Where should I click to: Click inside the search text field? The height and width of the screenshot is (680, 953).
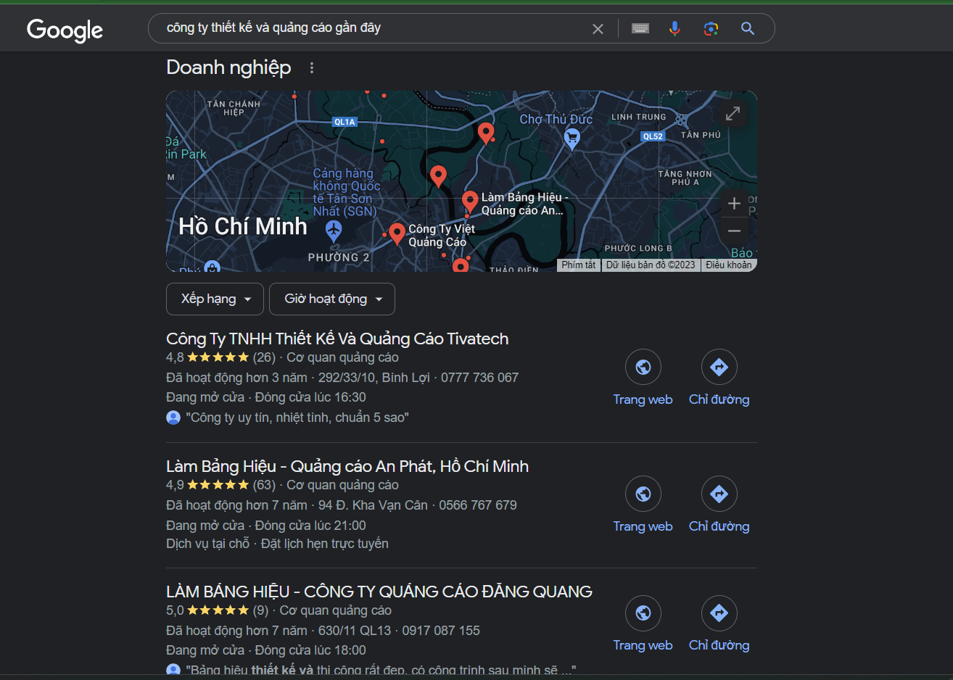[x=370, y=28]
